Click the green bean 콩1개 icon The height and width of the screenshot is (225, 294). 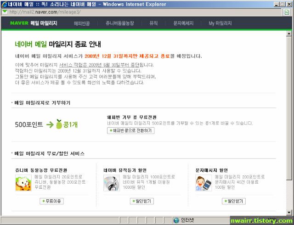(x=59, y=124)
